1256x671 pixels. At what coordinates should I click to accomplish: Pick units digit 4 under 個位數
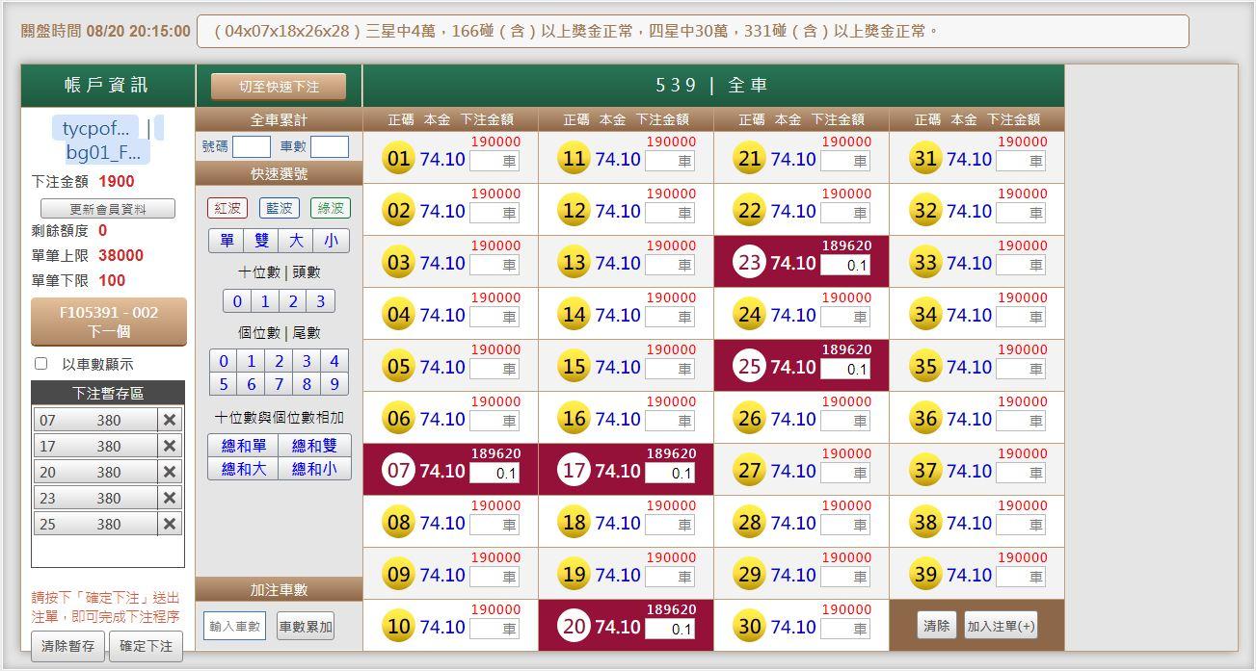[334, 361]
